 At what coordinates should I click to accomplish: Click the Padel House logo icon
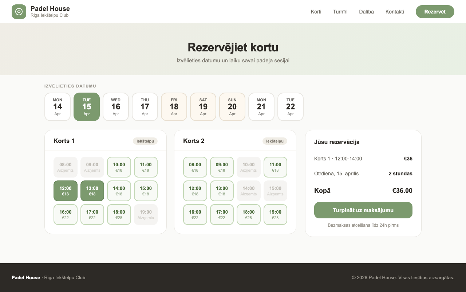pyautogui.click(x=19, y=12)
